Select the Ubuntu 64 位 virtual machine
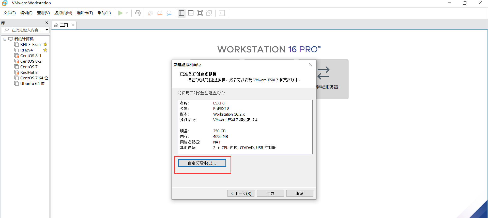 [x=32, y=84]
